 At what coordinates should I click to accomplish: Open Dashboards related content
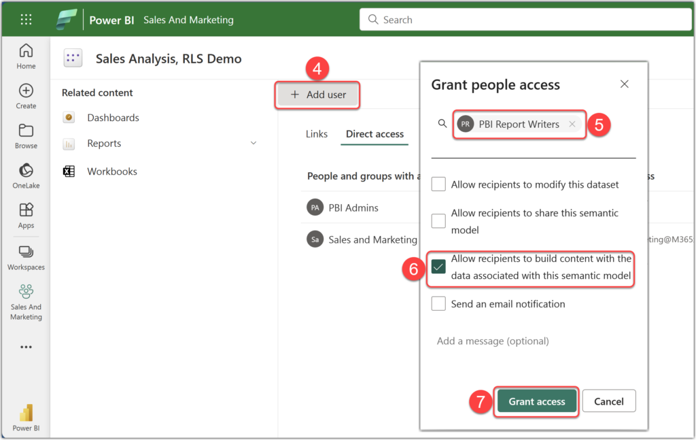coord(114,118)
